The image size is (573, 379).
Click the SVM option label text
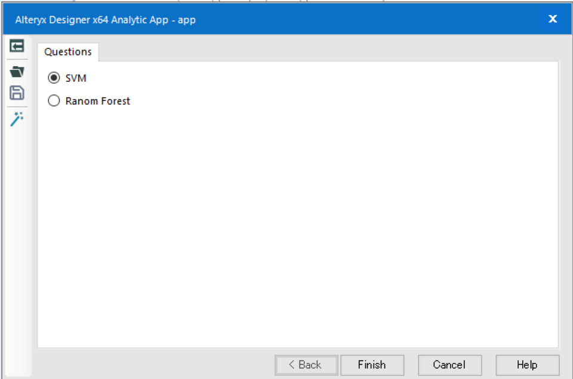click(76, 78)
